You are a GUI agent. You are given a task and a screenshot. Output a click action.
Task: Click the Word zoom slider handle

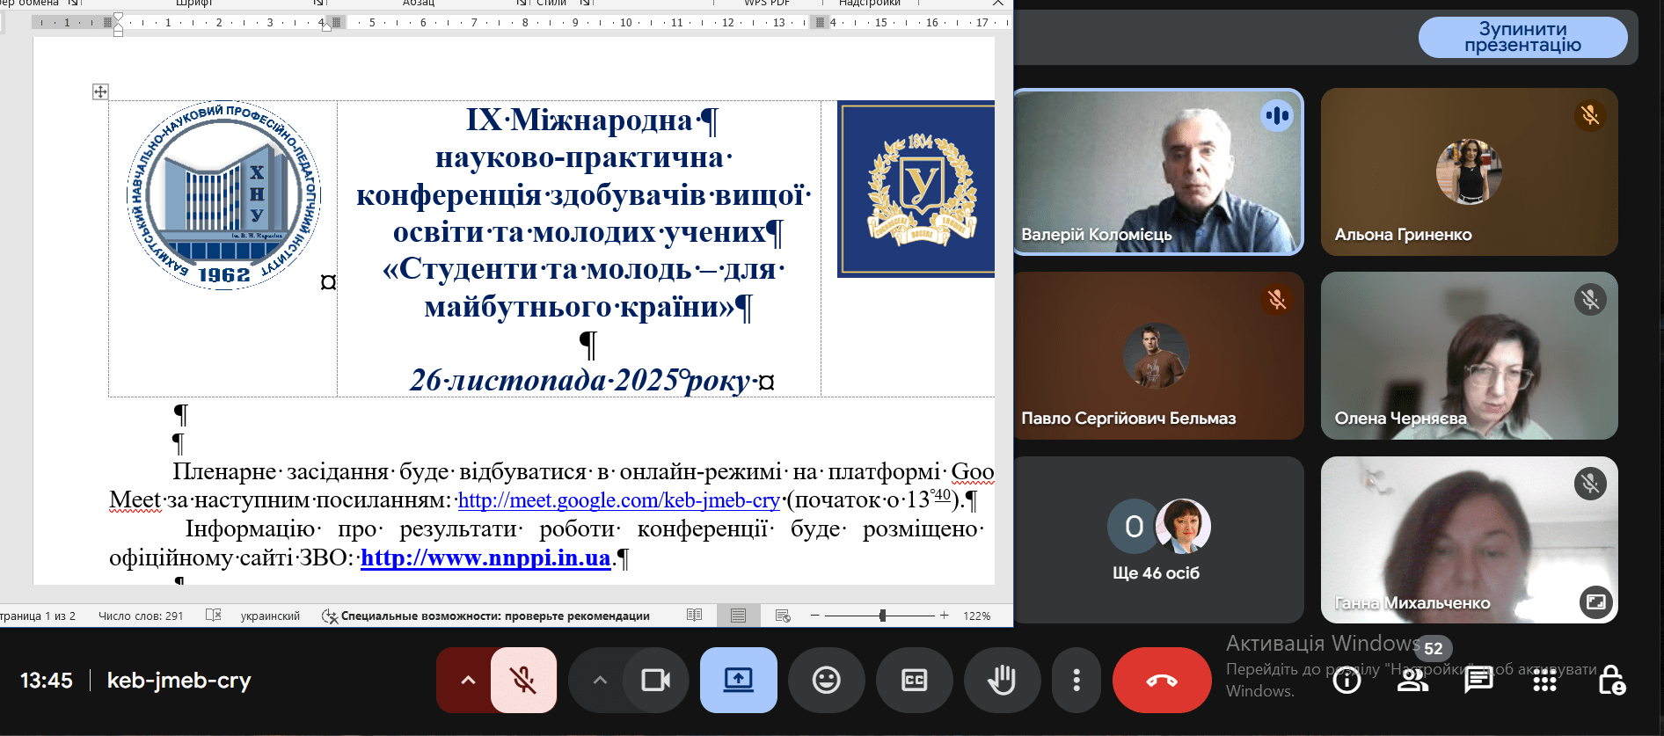882,616
